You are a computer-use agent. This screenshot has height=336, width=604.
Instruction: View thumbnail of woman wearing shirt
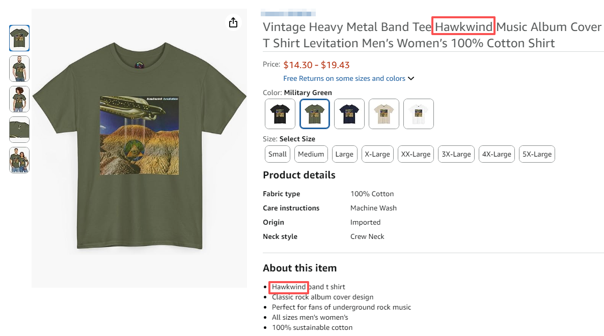point(19,99)
